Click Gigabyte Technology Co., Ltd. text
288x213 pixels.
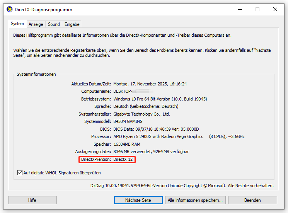[x=141, y=114]
